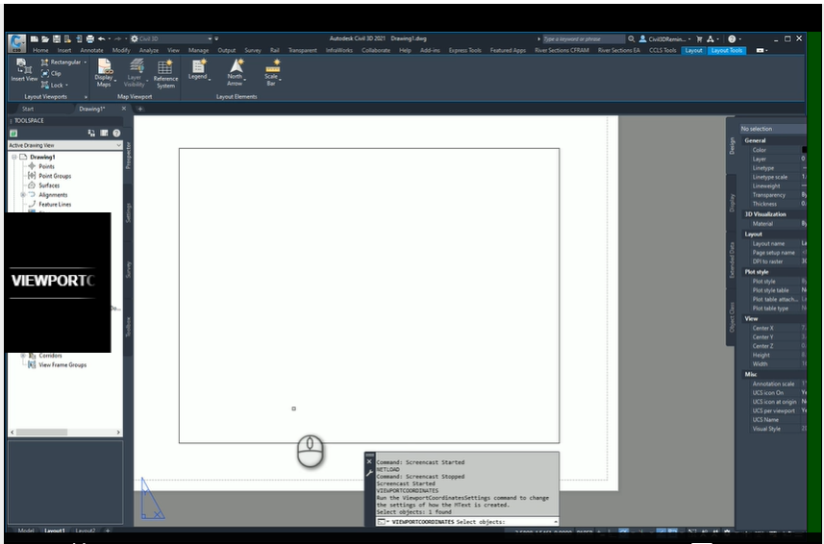Switch to the Layout ribbon tab
The width and height of the screenshot is (824, 544).
(693, 50)
